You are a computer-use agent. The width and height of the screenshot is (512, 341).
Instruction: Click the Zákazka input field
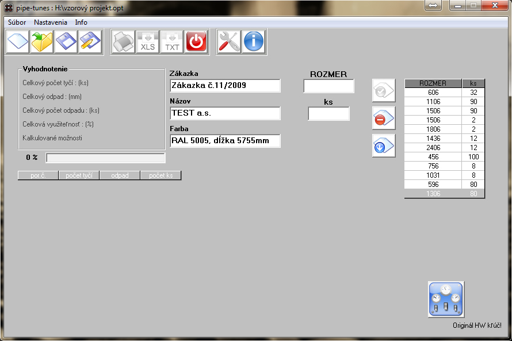click(225, 86)
